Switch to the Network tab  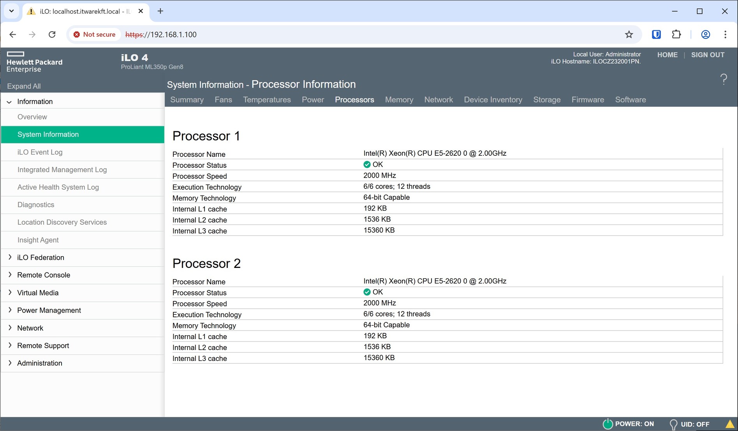(x=439, y=100)
